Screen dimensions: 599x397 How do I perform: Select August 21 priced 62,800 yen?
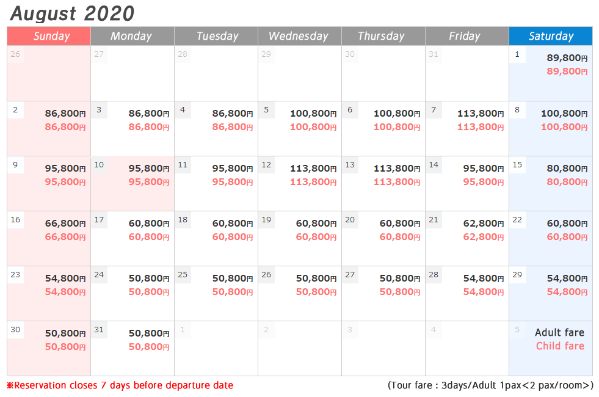tap(467, 238)
